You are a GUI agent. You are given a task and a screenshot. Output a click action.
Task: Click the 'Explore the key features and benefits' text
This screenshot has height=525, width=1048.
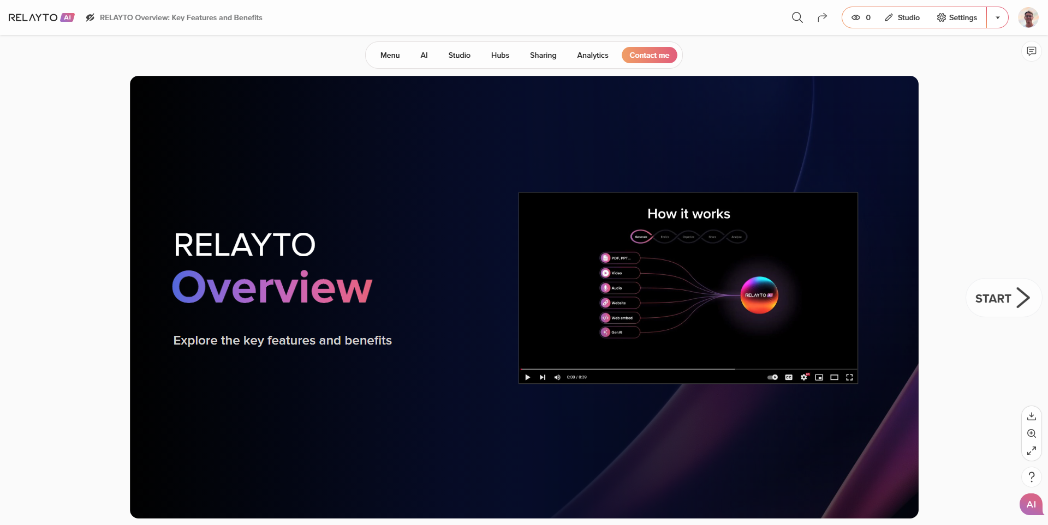(x=283, y=340)
